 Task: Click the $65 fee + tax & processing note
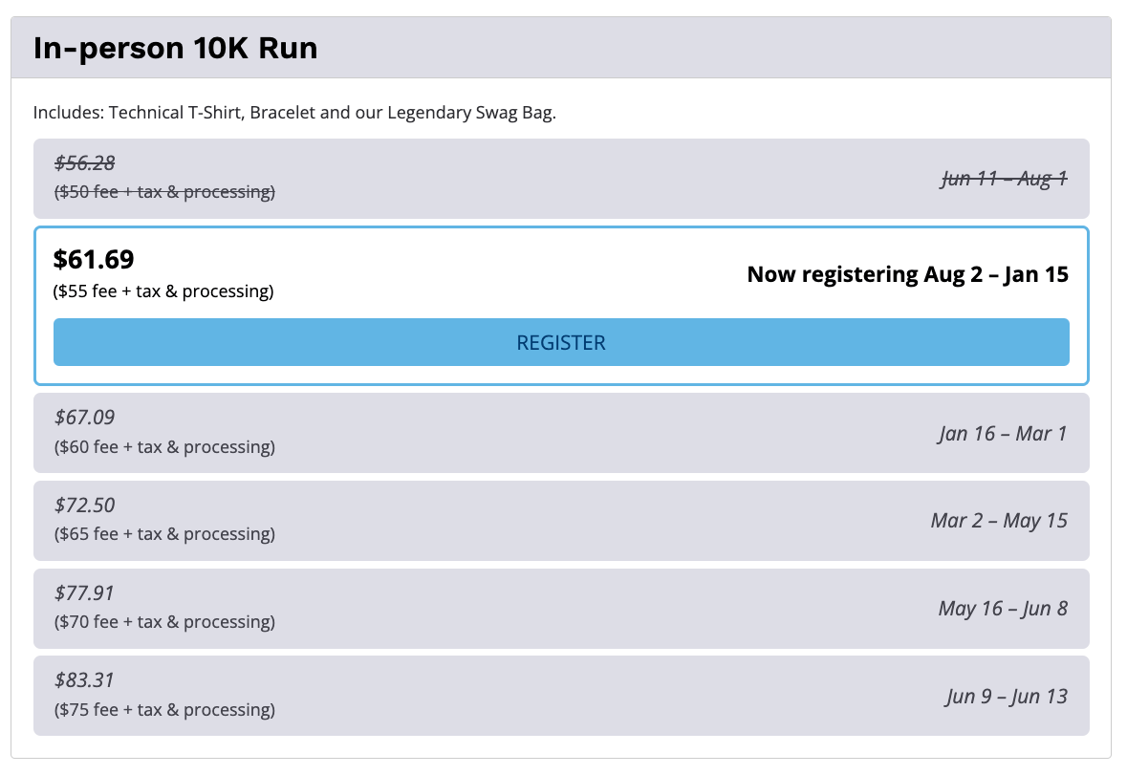pos(164,534)
